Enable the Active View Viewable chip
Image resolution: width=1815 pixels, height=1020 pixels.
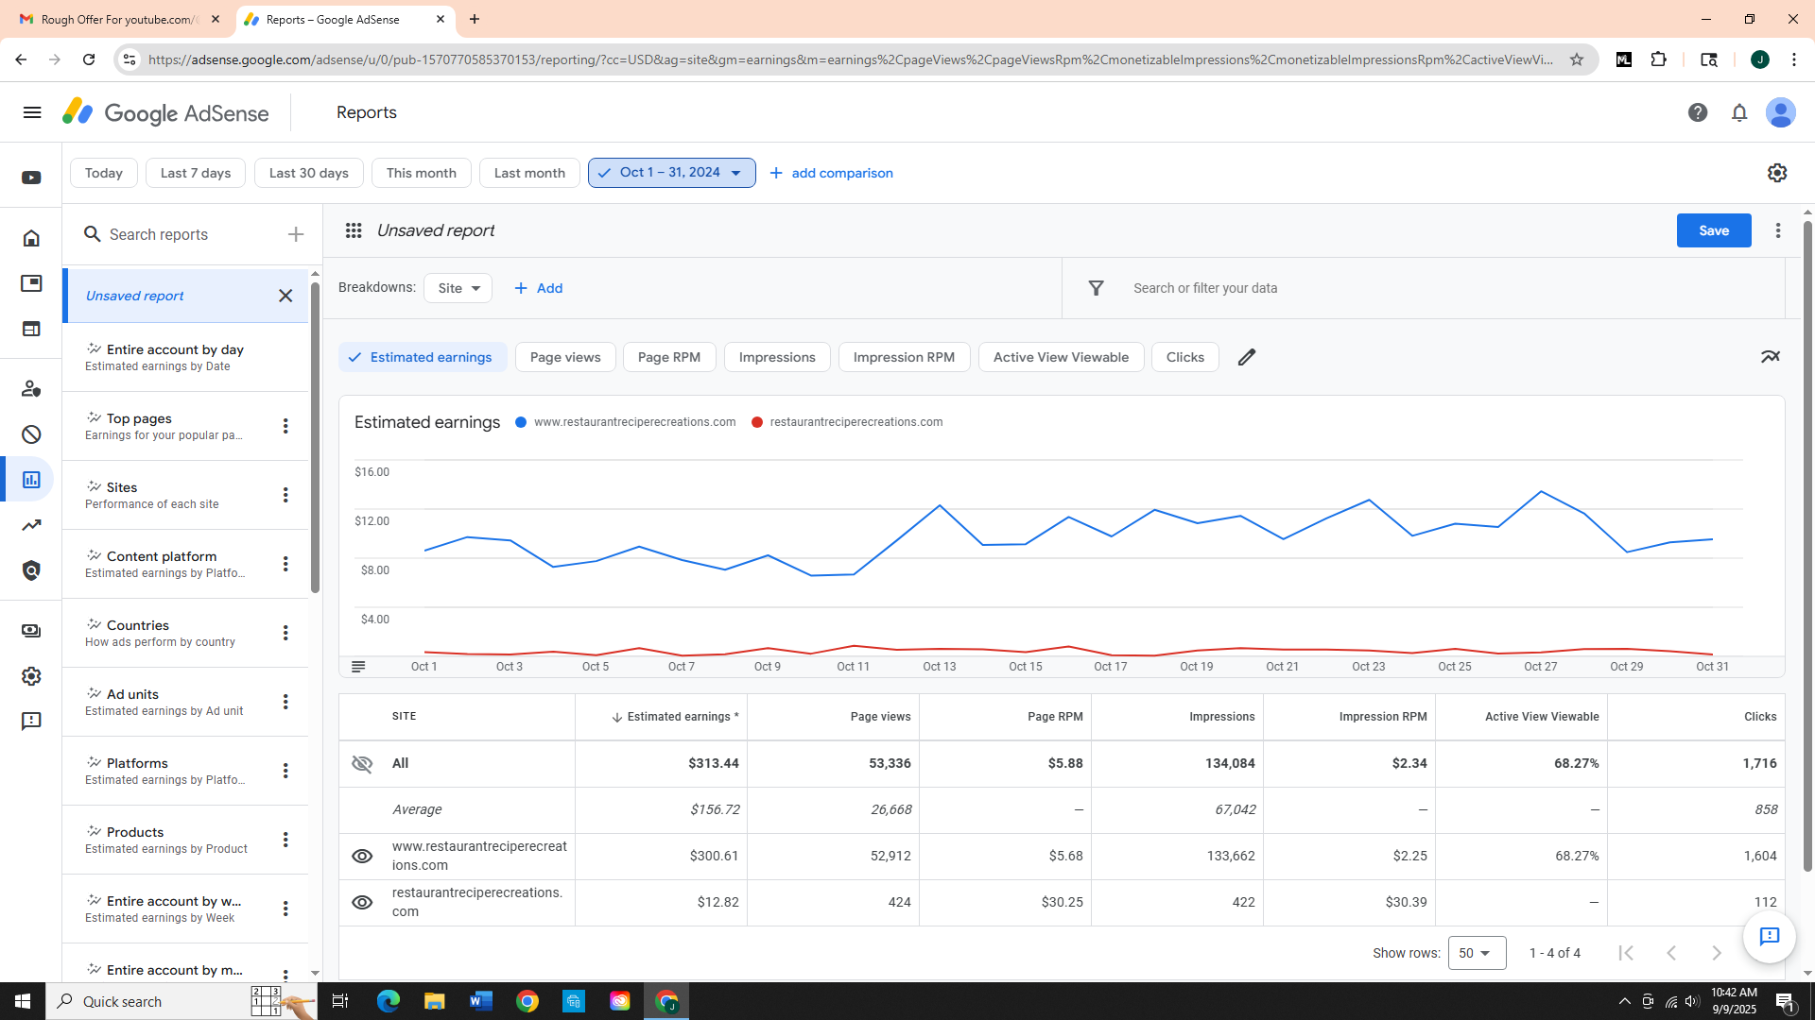[1061, 357]
